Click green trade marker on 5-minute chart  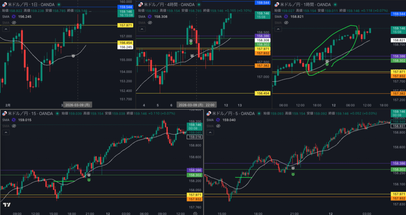coord(293,174)
